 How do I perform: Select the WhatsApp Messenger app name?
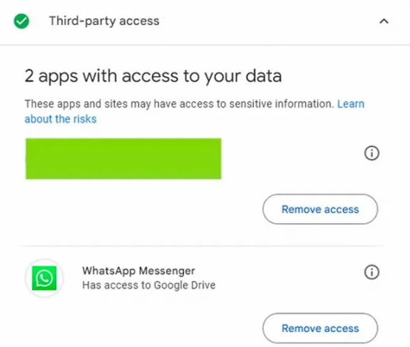(138, 271)
